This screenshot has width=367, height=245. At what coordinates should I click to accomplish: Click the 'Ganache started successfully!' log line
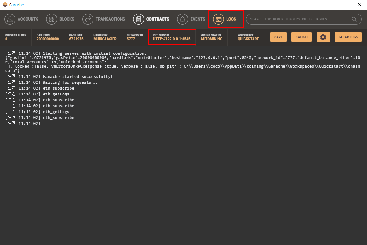(x=59, y=76)
